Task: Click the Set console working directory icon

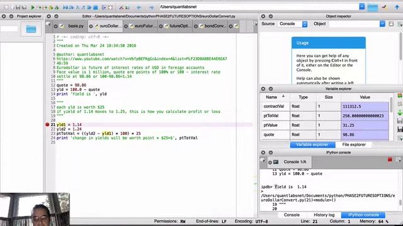Action: [385, 7]
